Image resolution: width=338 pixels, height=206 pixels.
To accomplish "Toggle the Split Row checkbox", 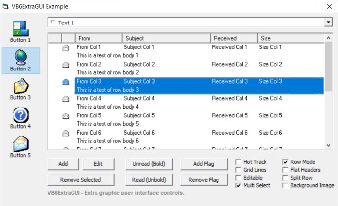I will 285,178.
